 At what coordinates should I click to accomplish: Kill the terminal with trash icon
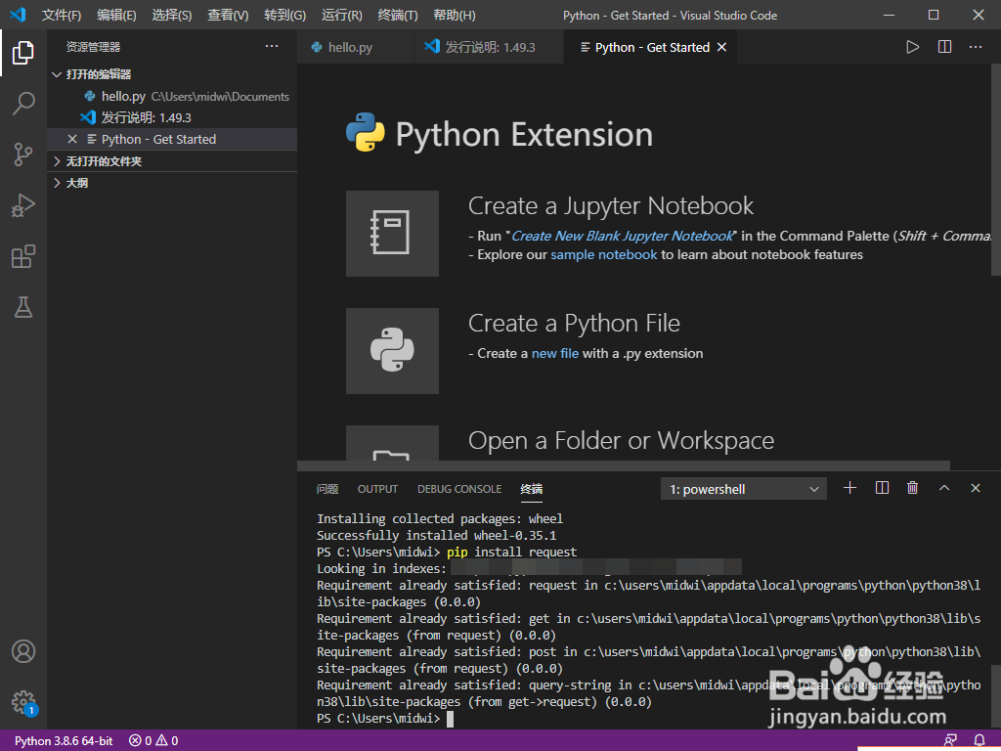click(912, 488)
